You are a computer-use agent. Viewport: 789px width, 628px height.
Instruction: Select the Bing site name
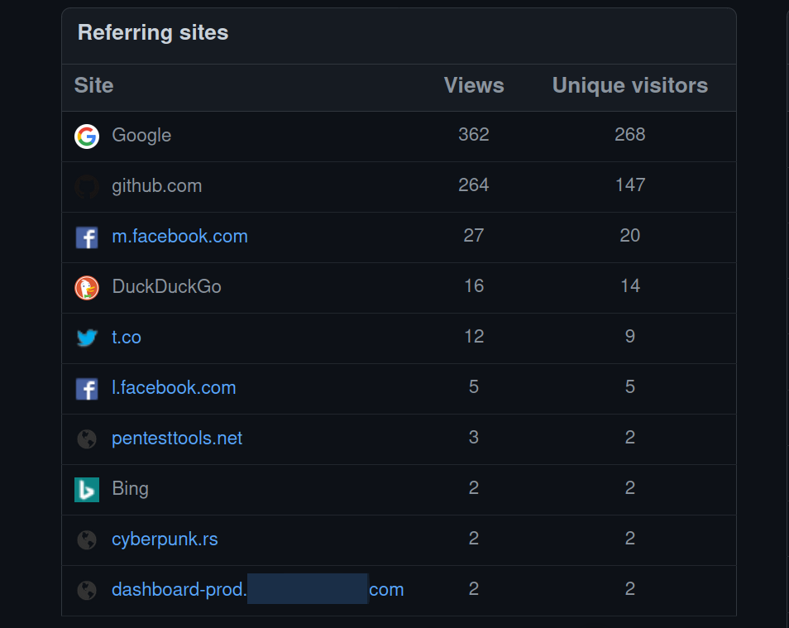pyautogui.click(x=130, y=488)
